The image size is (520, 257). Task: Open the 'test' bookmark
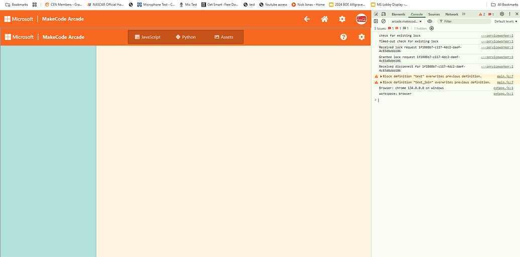[249, 5]
